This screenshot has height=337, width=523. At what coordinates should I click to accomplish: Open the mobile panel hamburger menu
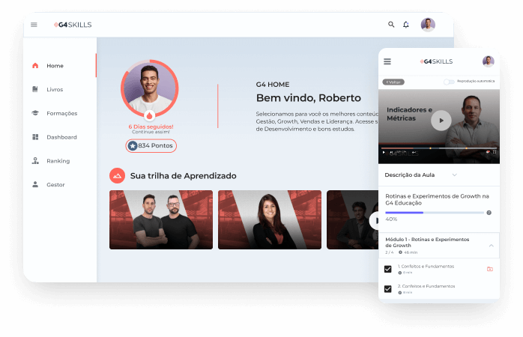pyautogui.click(x=387, y=61)
